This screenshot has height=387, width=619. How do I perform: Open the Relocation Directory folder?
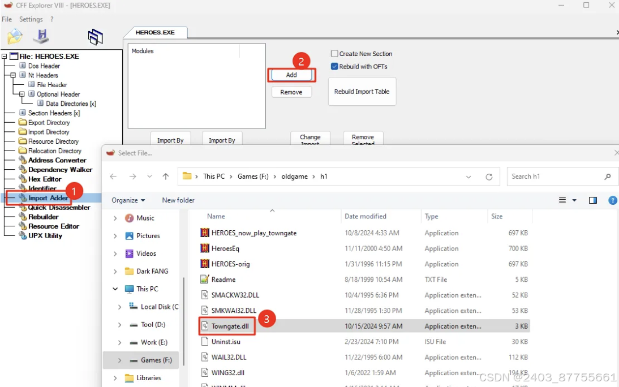tap(54, 151)
